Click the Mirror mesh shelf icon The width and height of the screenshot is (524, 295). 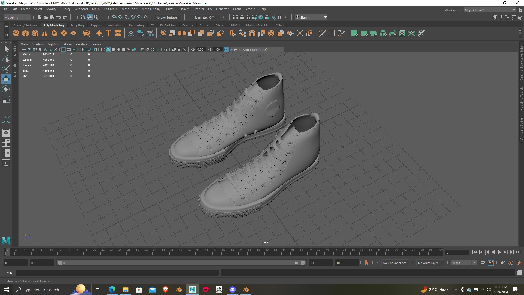pos(182,33)
